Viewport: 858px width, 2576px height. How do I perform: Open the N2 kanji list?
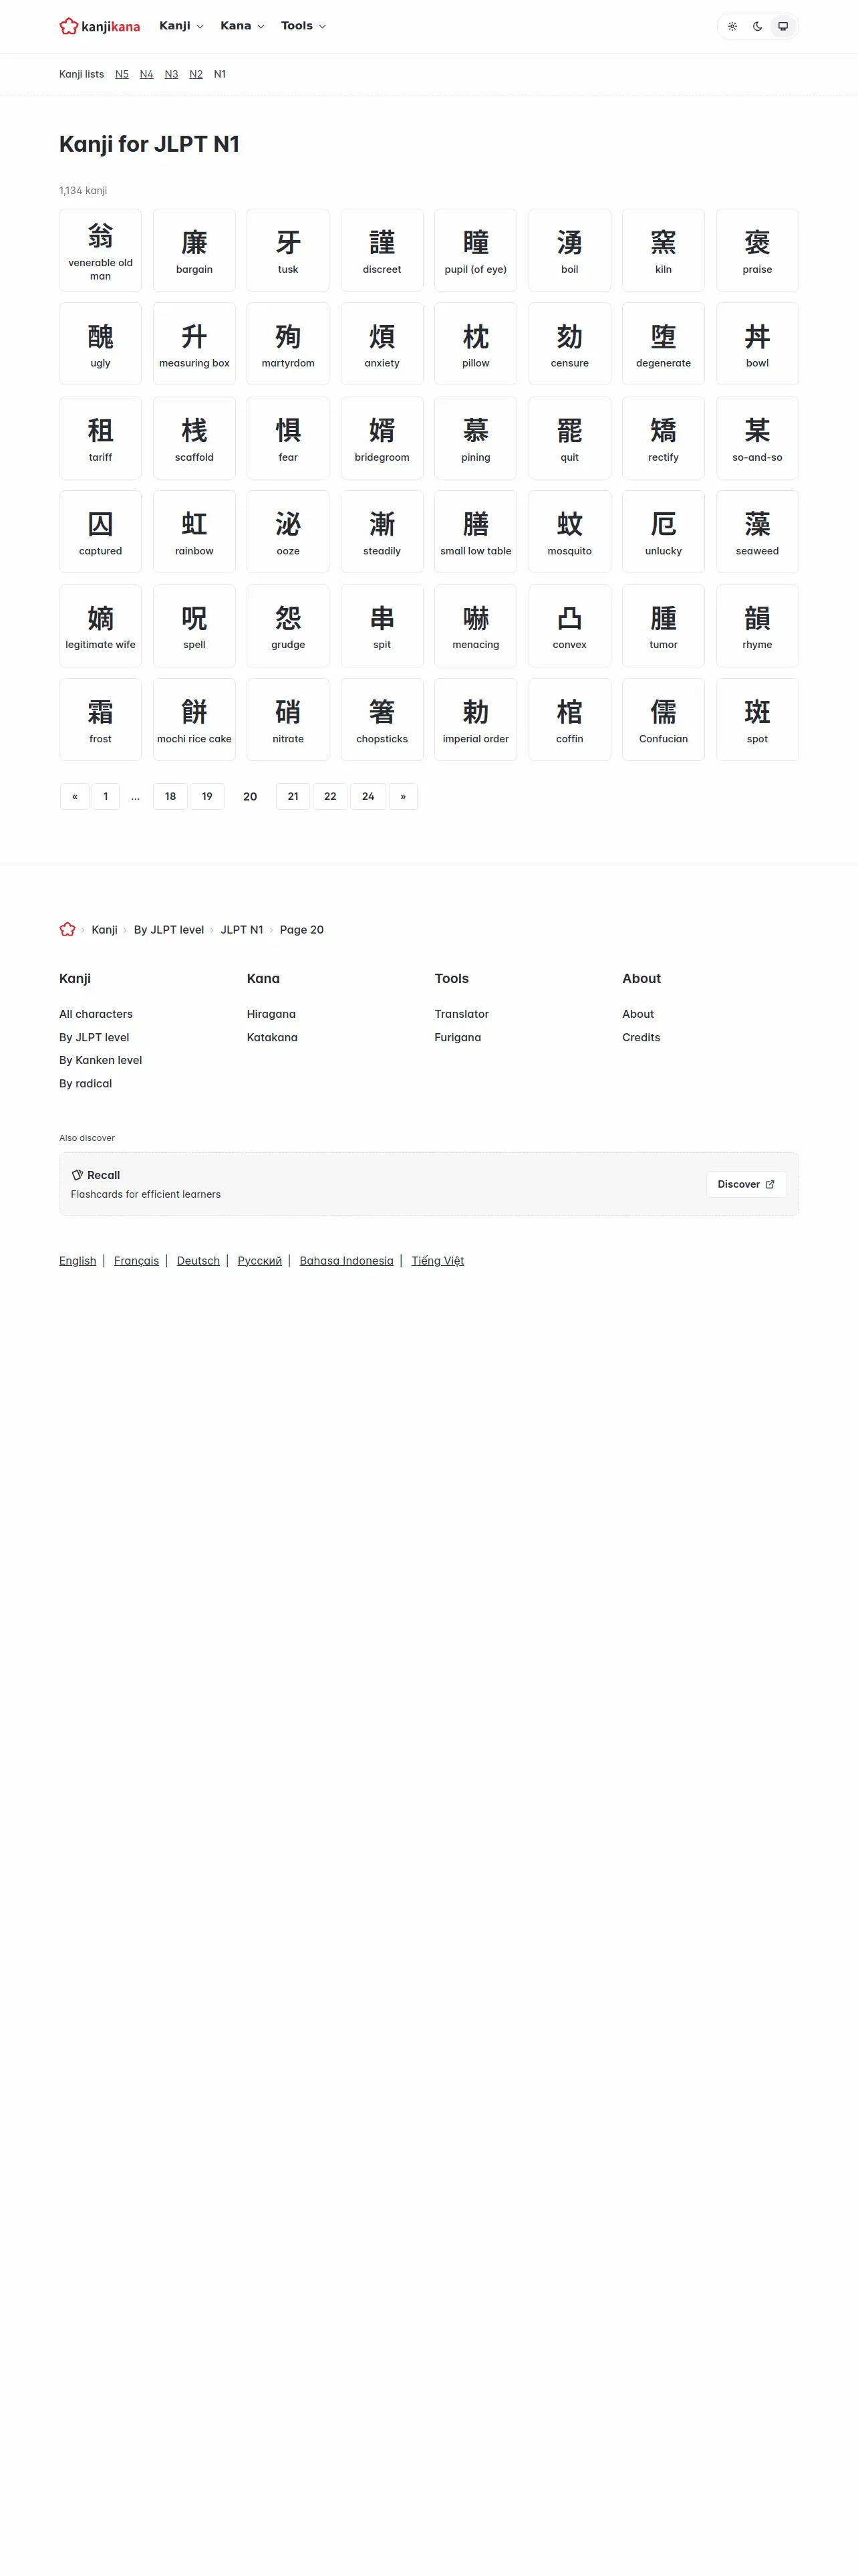196,74
